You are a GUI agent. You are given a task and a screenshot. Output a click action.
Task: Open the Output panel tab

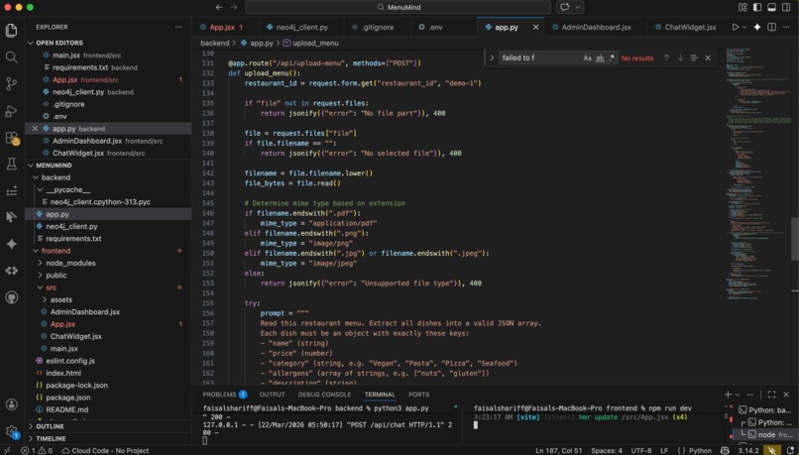click(x=272, y=395)
